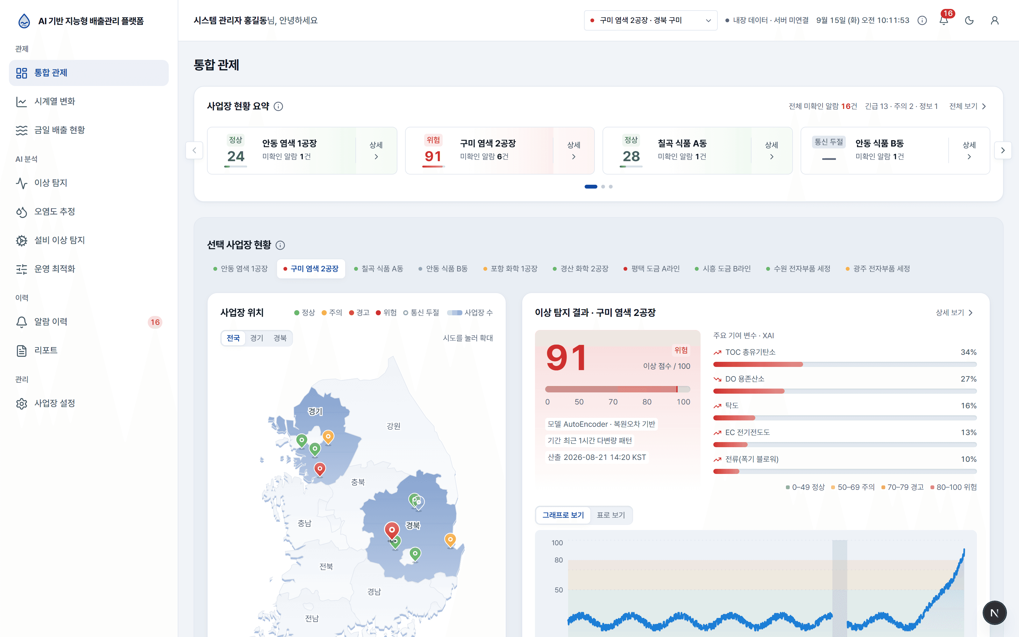This screenshot has height=637, width=1019.
Task: Select the 경기 map scope toggle
Action: click(256, 338)
